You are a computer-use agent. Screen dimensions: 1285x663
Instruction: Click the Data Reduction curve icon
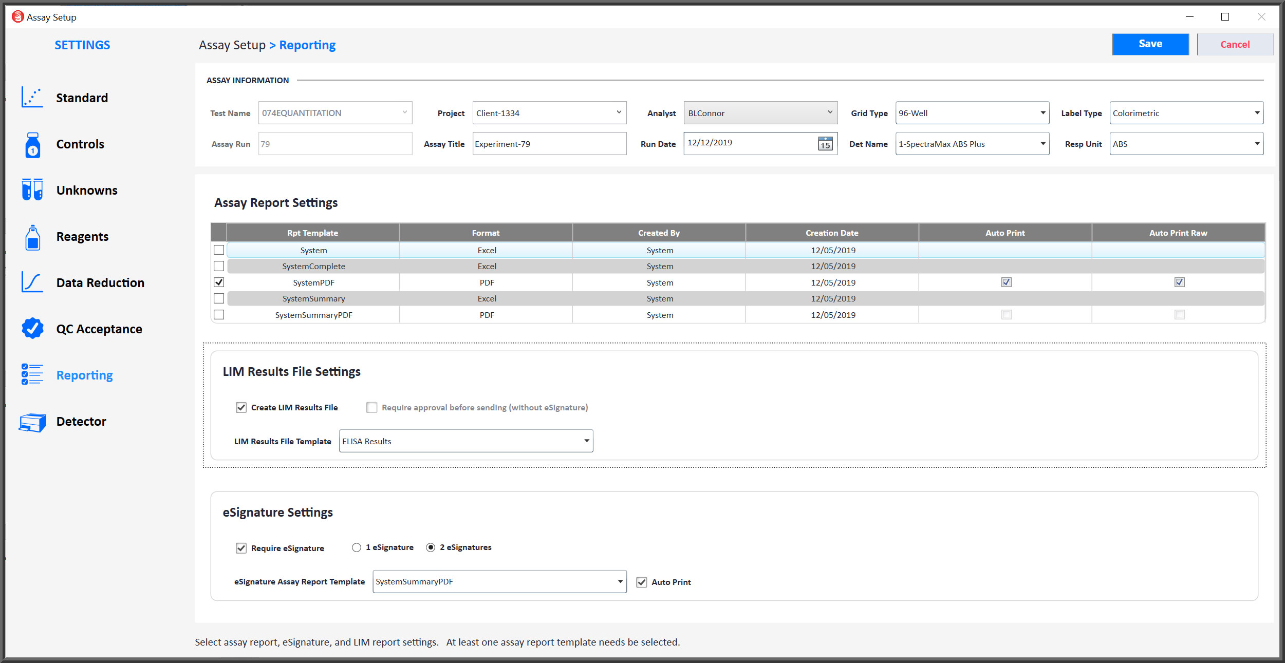[32, 282]
